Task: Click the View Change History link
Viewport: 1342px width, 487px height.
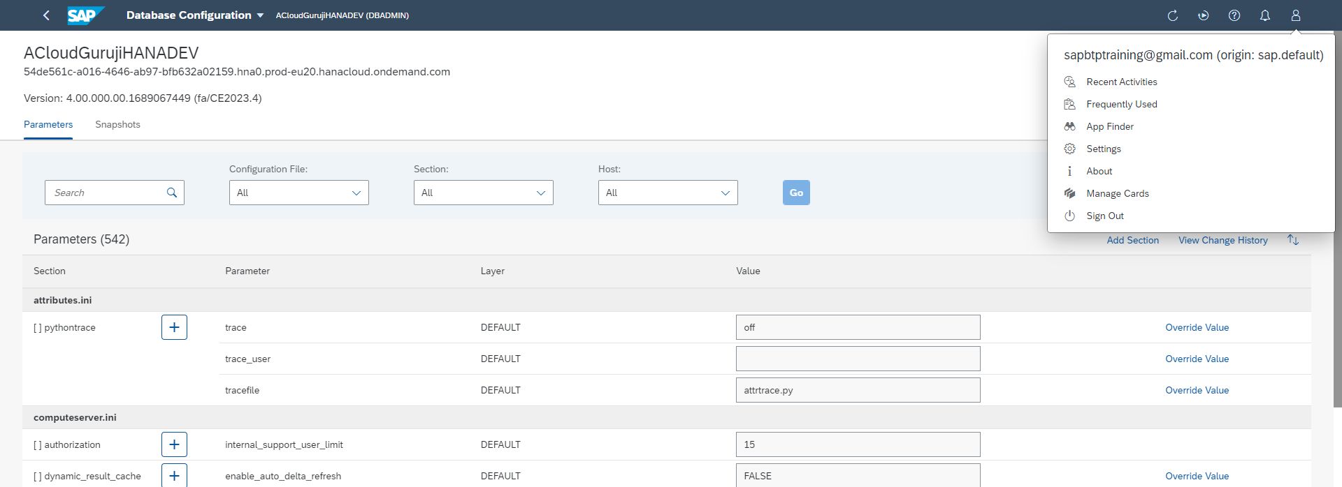Action: (1222, 240)
